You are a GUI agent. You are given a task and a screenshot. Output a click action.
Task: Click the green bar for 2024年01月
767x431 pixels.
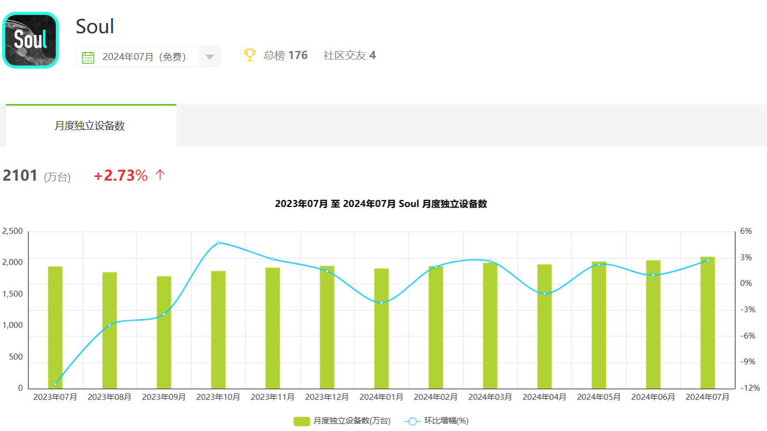(382, 329)
